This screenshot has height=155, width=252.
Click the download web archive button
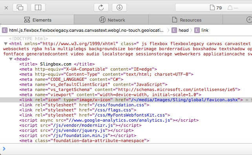(119, 7)
